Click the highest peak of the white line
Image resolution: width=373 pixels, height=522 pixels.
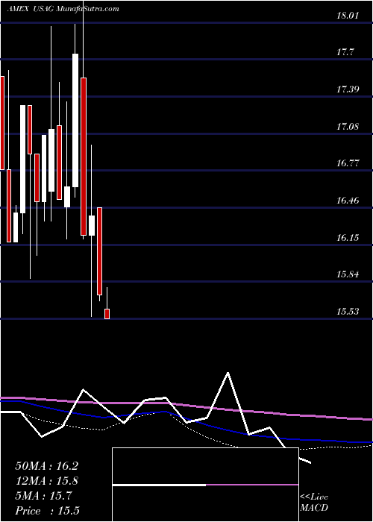pyautogui.click(x=228, y=373)
